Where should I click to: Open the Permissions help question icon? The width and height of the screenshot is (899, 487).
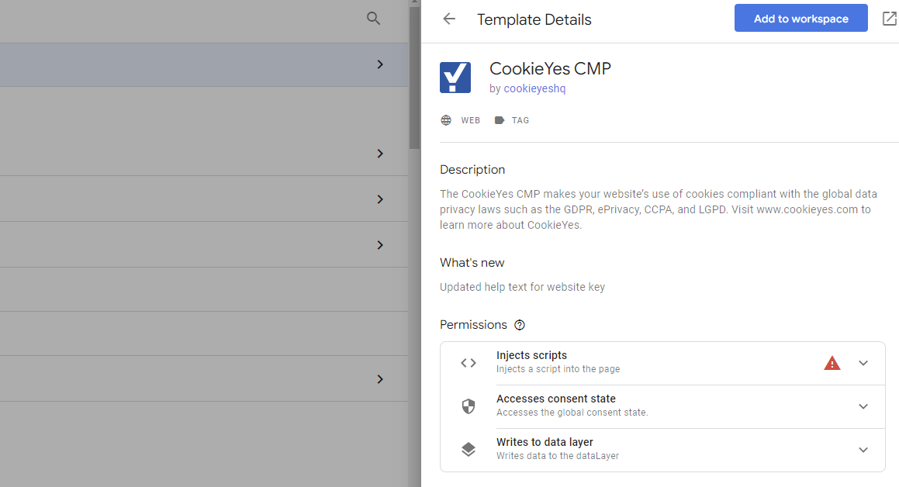pos(520,325)
